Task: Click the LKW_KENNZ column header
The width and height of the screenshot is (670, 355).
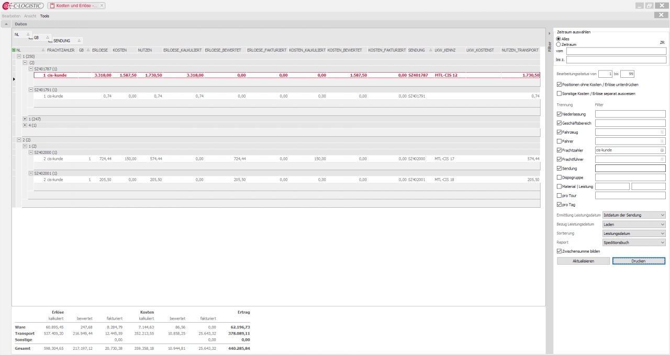Action: pyautogui.click(x=449, y=50)
